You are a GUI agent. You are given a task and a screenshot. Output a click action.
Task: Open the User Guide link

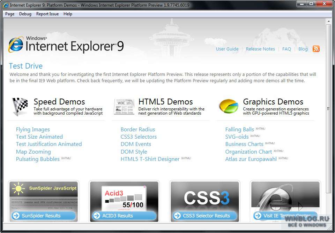click(227, 49)
